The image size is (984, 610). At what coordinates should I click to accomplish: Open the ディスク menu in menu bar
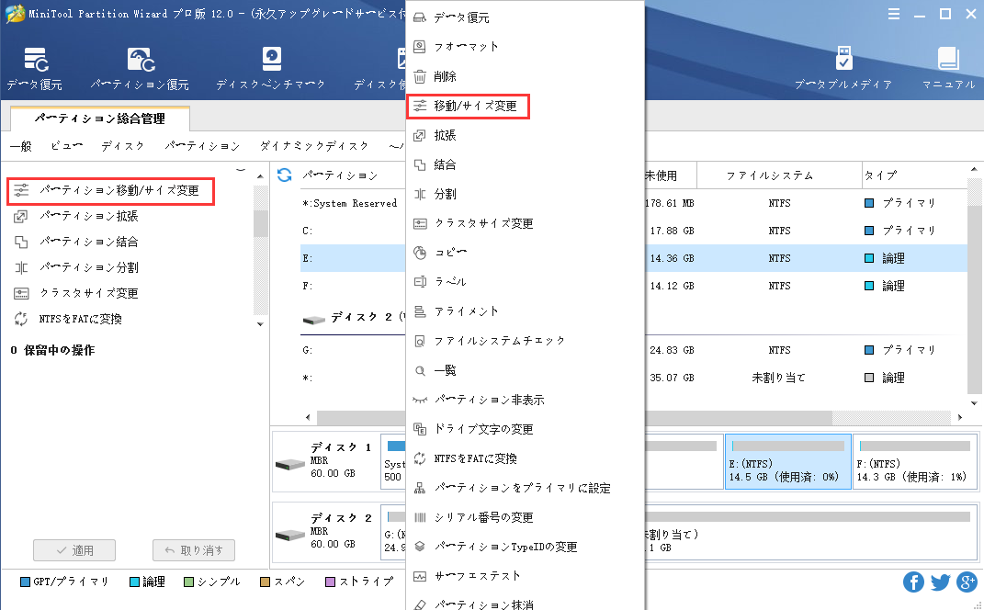[x=122, y=146]
